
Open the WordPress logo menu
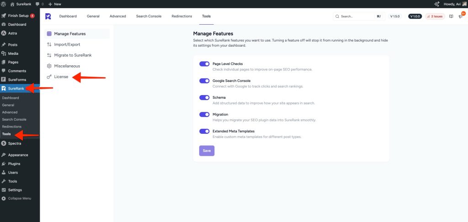tap(4, 4)
